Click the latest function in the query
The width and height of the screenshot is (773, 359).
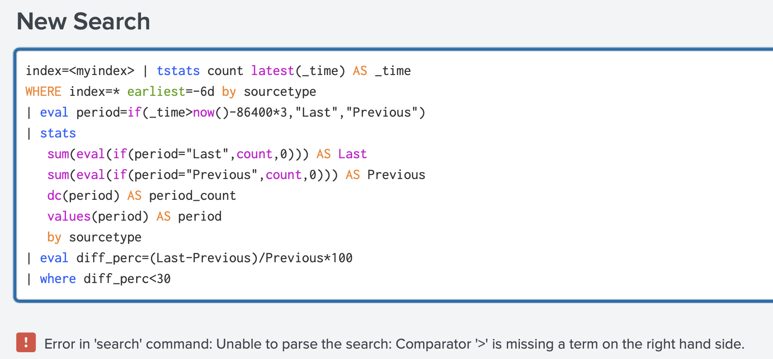click(273, 71)
